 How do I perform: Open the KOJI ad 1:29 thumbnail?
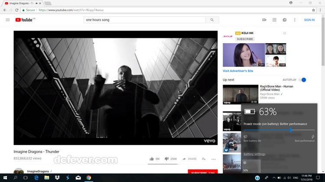click(x=276, y=49)
